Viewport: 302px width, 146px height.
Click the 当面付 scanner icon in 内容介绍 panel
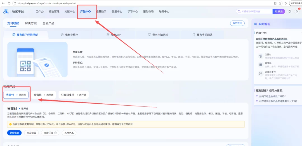(x=261, y=56)
